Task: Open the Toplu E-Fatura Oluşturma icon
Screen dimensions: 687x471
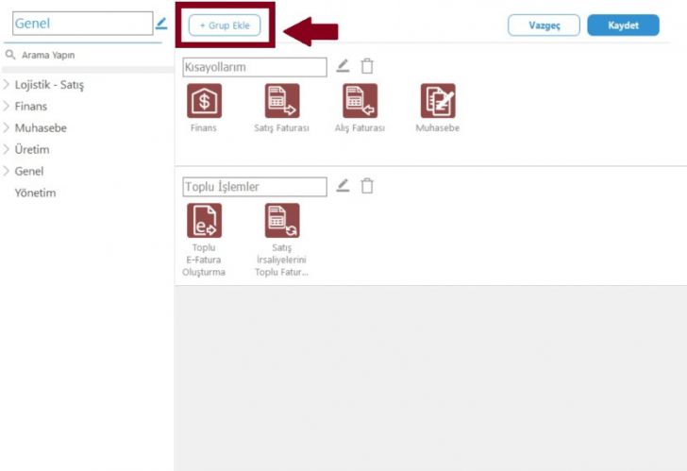Action: pos(204,220)
